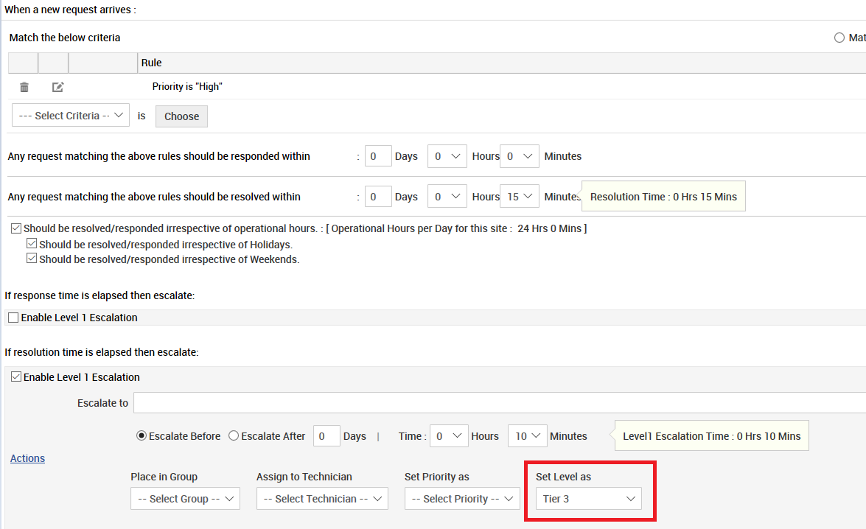This screenshot has height=529, width=866.
Task: Uncheck "irrespective of Weekends" option
Action: click(32, 257)
